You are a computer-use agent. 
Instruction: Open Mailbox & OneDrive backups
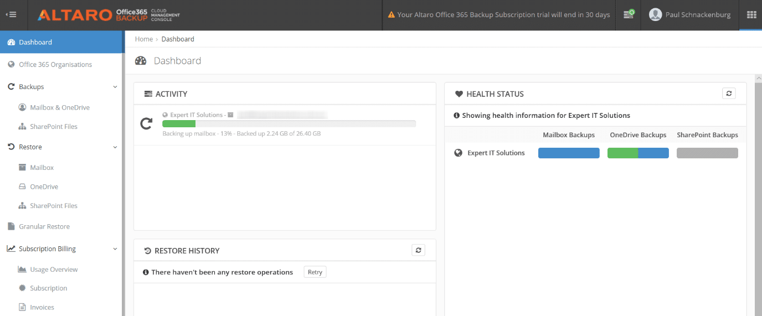coord(60,107)
